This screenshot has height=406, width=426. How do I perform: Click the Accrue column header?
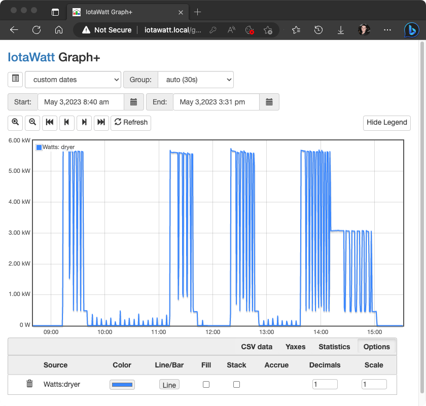coord(276,365)
